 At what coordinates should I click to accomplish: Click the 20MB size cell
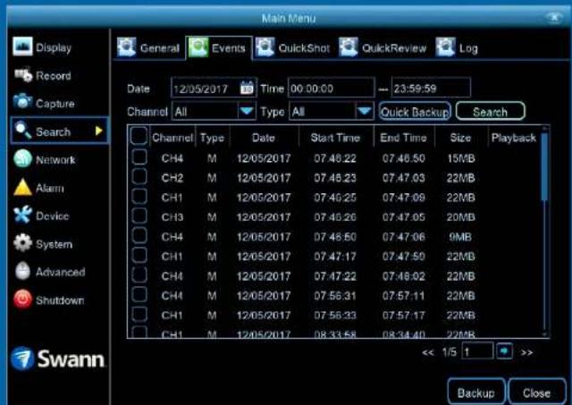point(461,217)
